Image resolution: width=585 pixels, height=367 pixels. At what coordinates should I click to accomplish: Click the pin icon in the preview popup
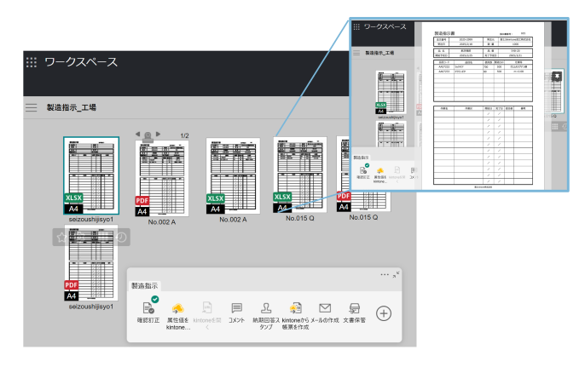tap(556, 76)
